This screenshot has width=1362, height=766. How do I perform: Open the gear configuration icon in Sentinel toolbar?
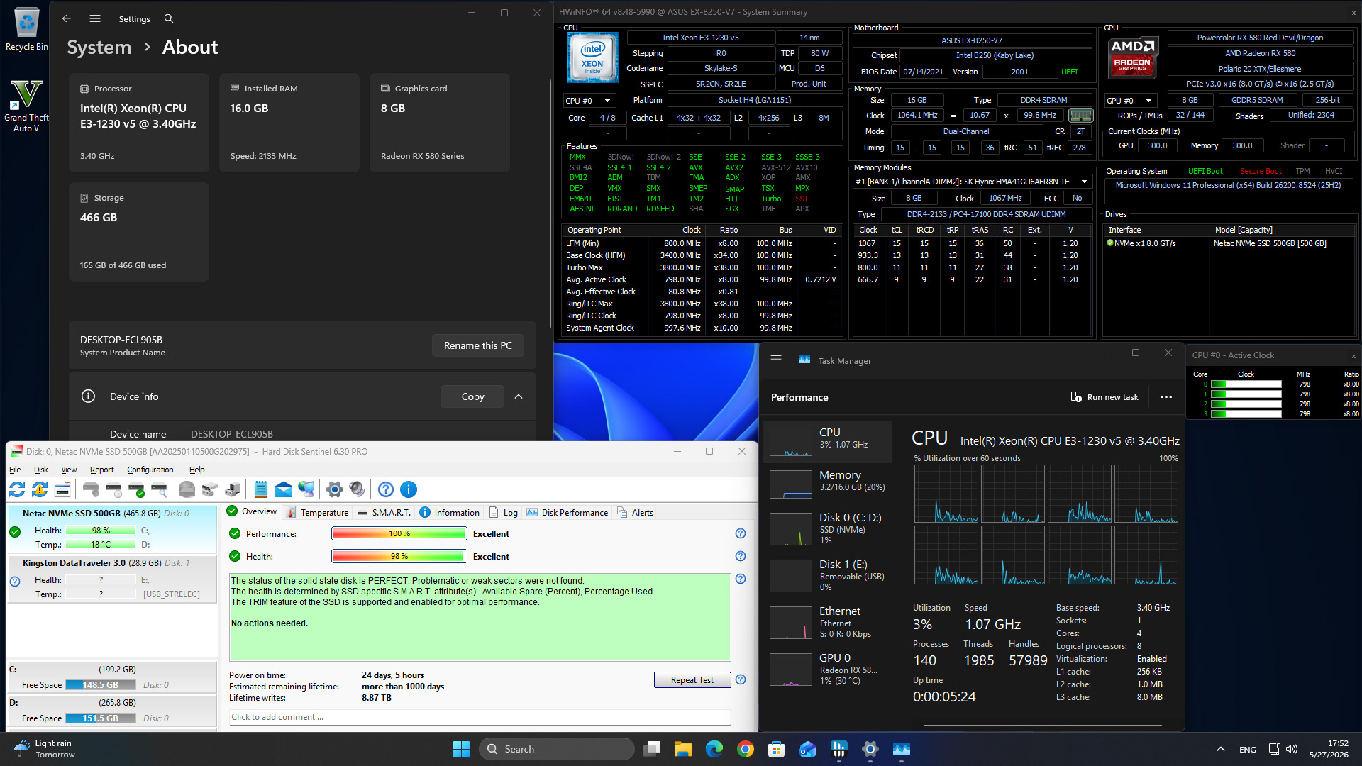point(335,489)
